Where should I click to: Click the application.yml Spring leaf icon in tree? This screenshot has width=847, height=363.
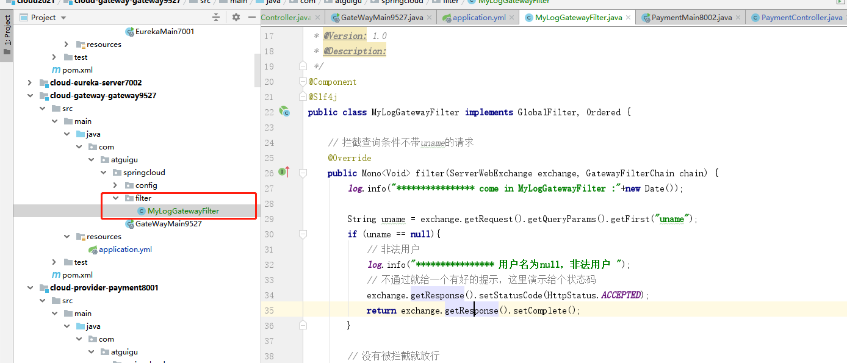93,250
